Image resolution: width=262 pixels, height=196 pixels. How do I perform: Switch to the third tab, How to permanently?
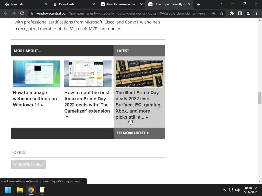(122, 4)
